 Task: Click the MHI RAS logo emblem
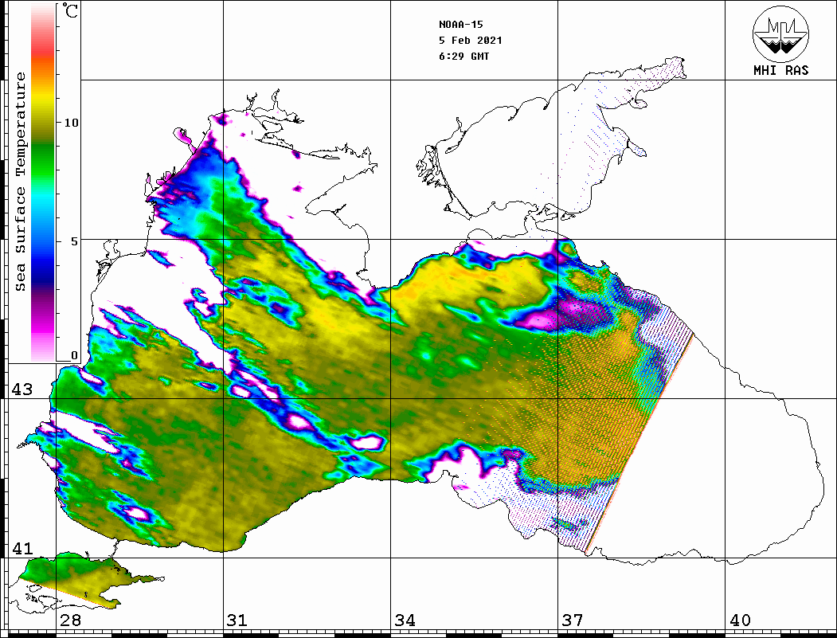(x=780, y=33)
